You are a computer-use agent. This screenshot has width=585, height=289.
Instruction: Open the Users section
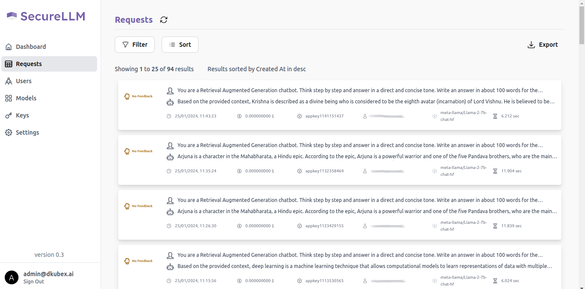(x=24, y=81)
